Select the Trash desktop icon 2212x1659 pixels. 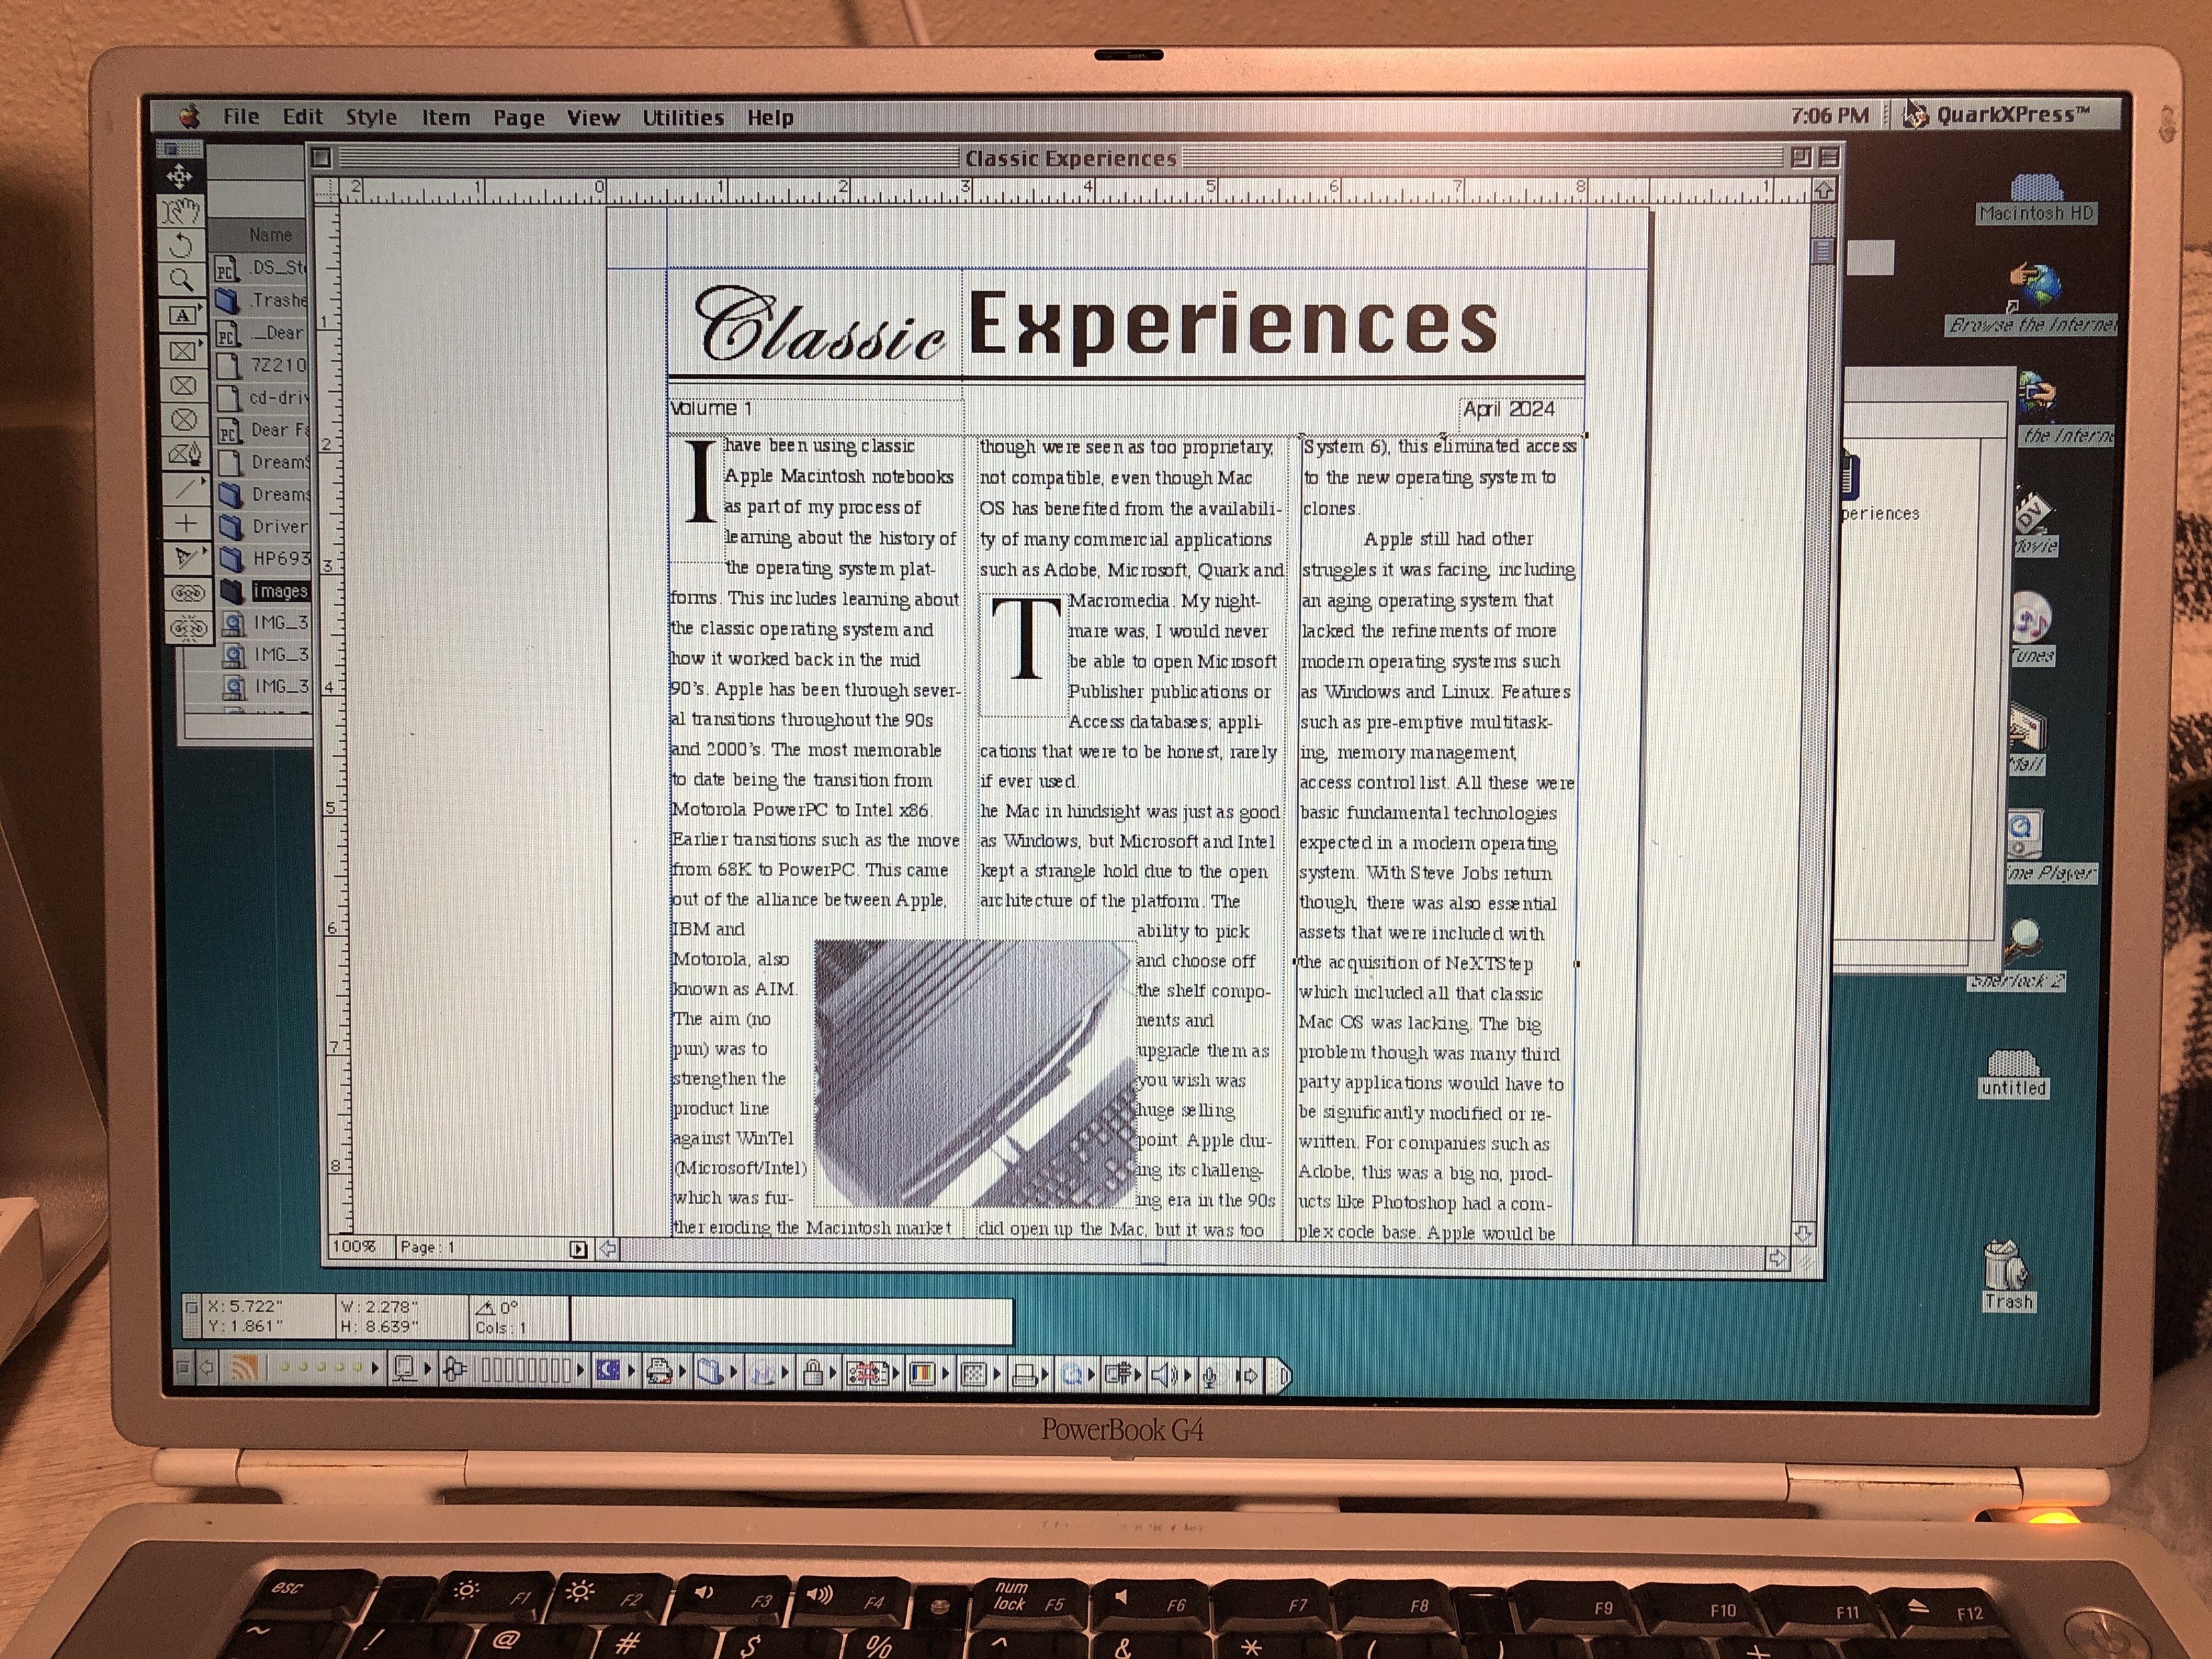click(2007, 1275)
